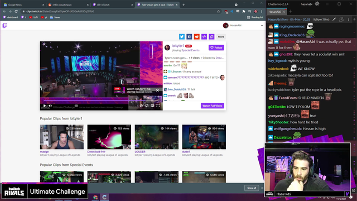
Task: Share the clip on Reddit
Action: [197, 37]
